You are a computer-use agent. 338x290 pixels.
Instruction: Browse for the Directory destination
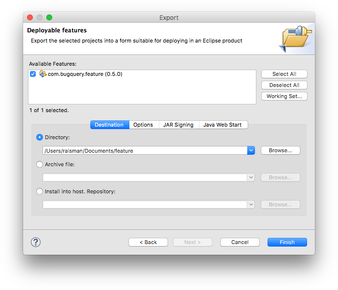click(x=281, y=150)
